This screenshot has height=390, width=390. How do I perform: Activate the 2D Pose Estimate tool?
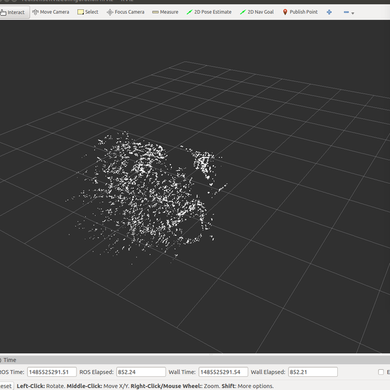209,12
